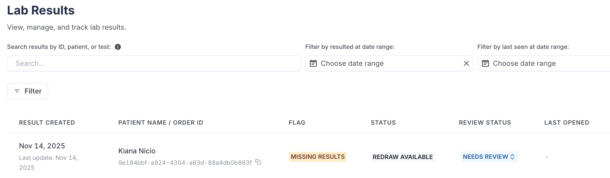Click the Last Opened column header

coord(567,123)
